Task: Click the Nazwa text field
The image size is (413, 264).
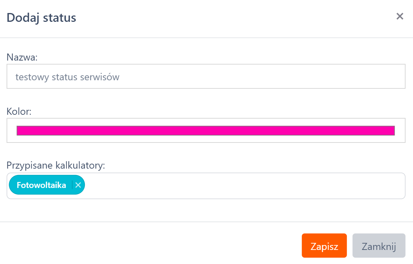Action: tap(206, 76)
